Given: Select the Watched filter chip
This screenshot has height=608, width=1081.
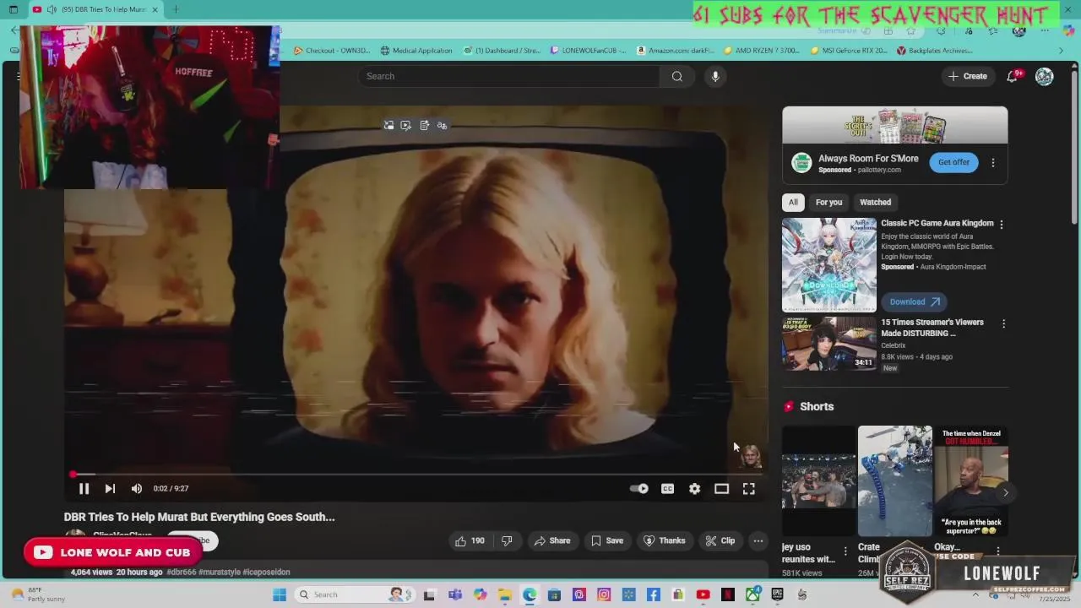Looking at the screenshot, I should [x=875, y=202].
